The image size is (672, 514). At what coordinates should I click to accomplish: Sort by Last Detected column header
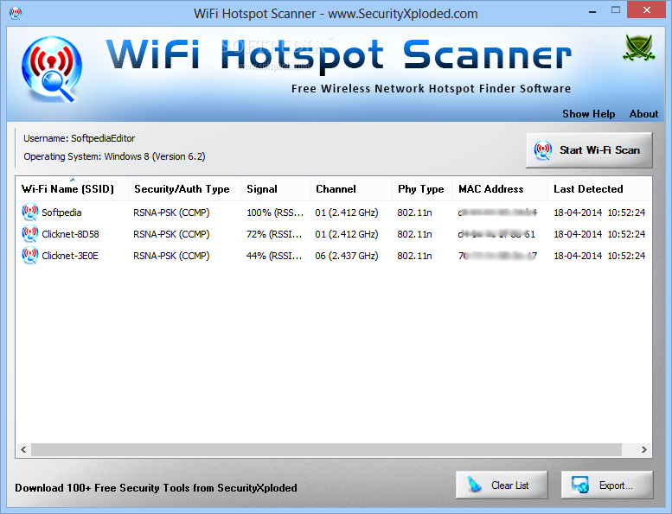(599, 188)
